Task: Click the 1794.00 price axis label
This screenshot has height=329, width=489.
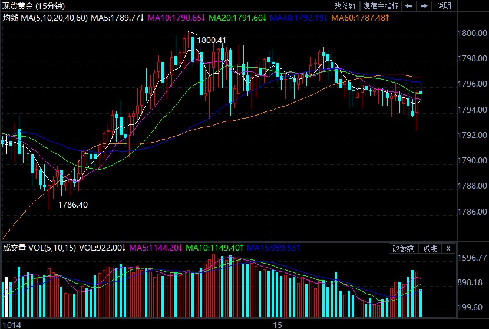Action: (472, 110)
